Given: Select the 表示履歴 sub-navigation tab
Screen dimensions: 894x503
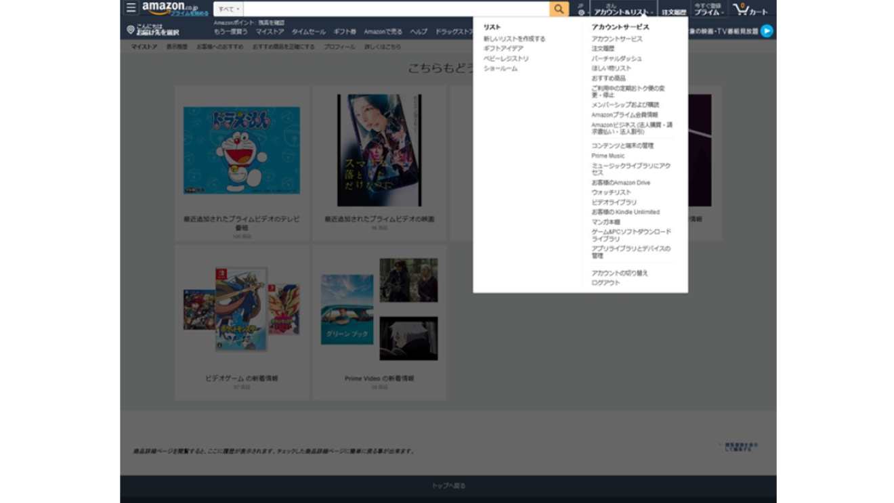Looking at the screenshot, I should (177, 47).
